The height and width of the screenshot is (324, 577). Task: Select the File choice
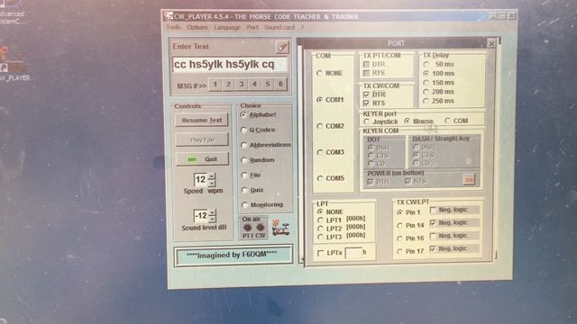click(x=251, y=175)
